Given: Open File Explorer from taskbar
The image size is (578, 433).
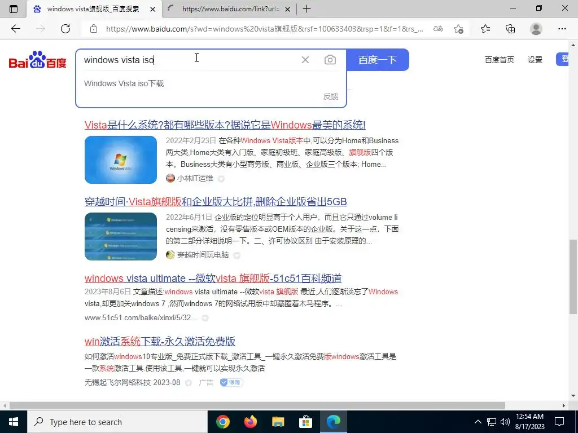Looking at the screenshot, I should pos(278,422).
